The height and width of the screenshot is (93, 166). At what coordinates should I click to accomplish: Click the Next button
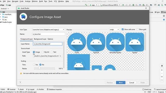point(121,83)
